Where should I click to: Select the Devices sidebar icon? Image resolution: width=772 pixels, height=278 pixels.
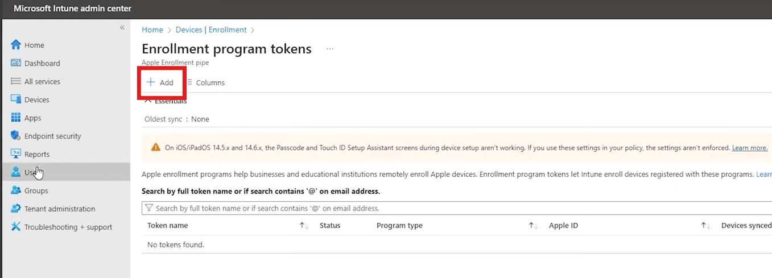pos(15,99)
